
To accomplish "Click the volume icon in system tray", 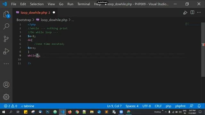I will [180, 112].
